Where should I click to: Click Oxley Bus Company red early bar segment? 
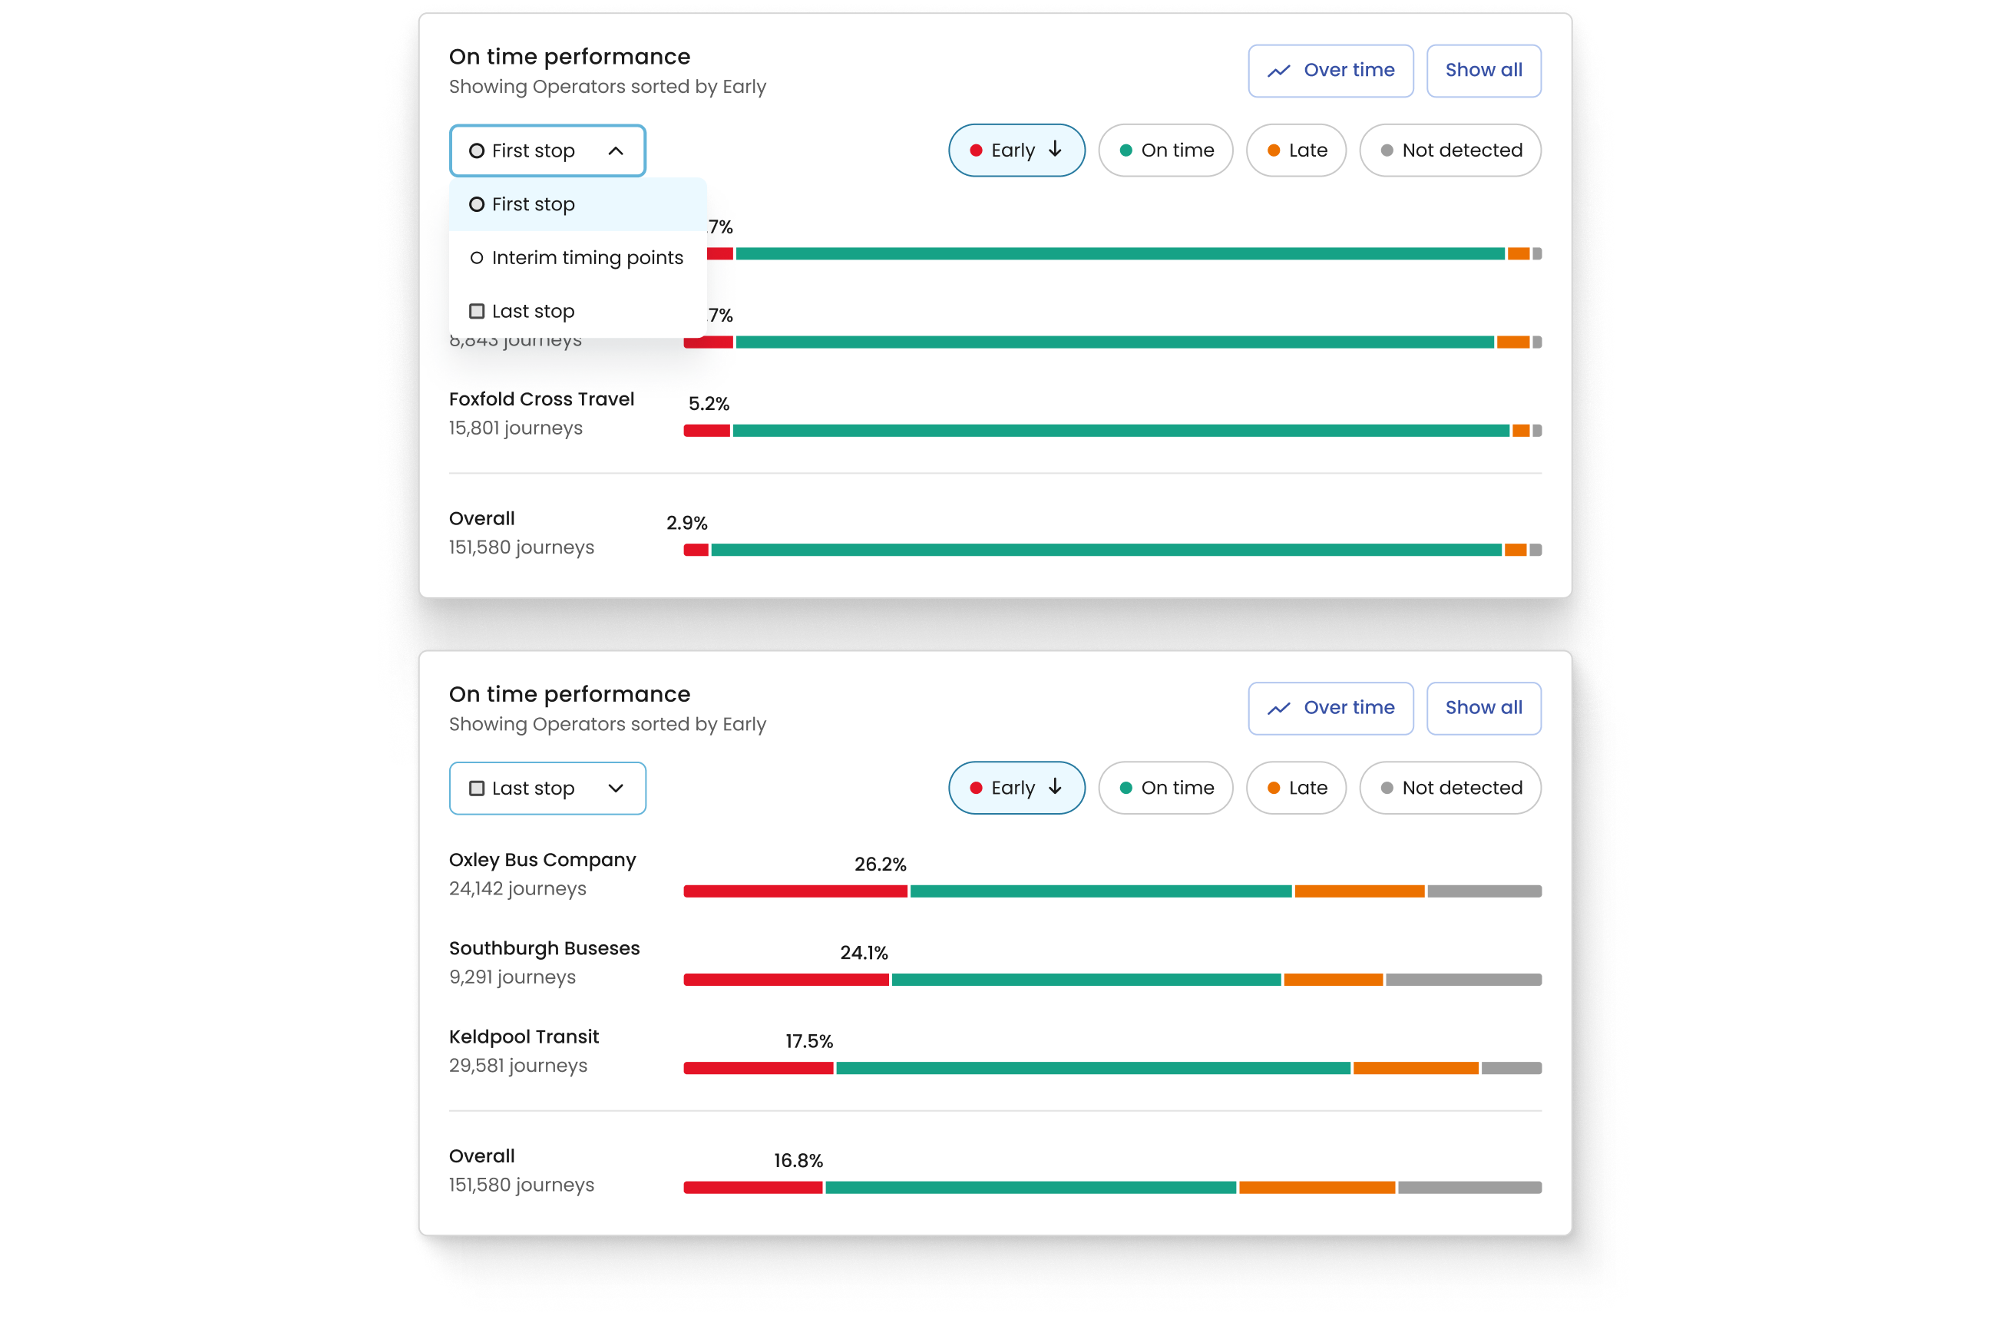(x=795, y=891)
